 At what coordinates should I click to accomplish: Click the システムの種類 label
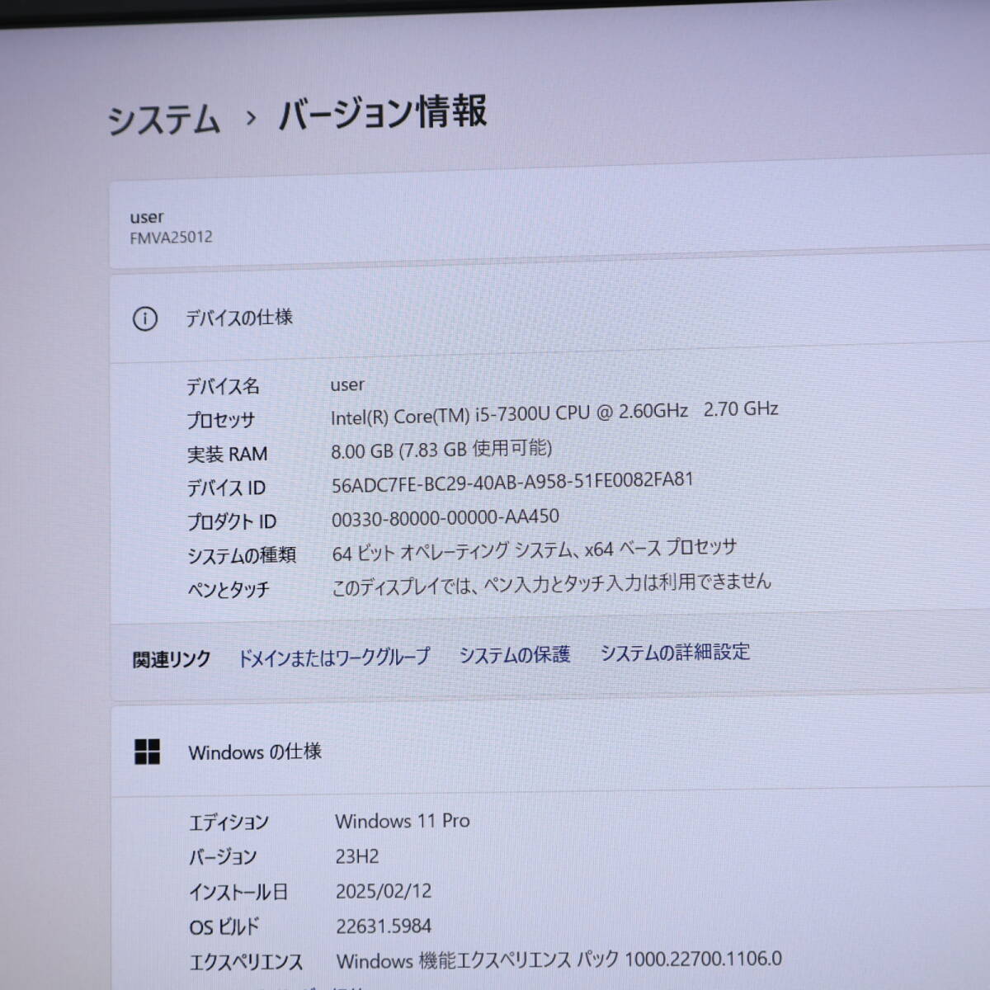(x=242, y=555)
